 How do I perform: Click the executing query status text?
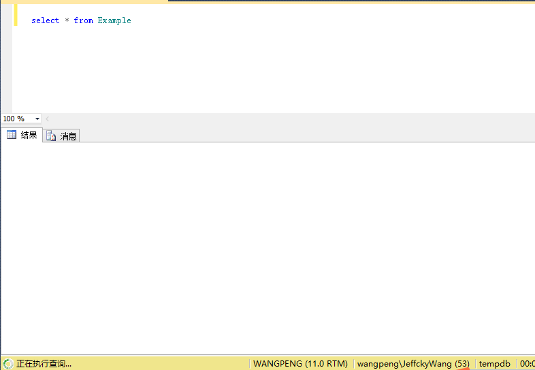coord(44,364)
